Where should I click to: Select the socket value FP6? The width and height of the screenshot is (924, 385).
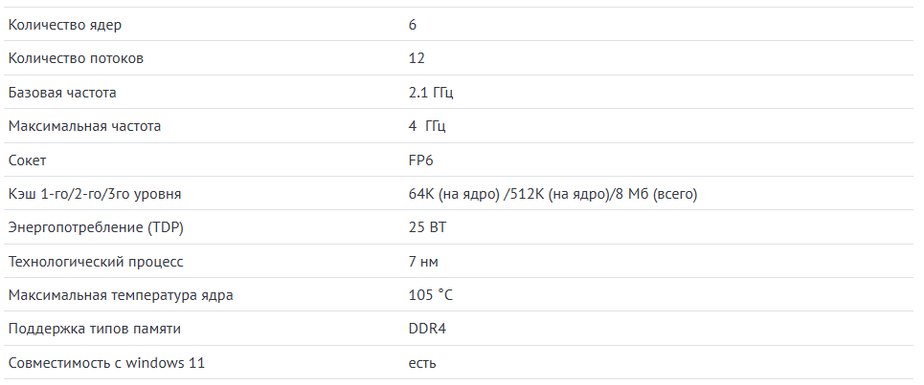pos(421,160)
